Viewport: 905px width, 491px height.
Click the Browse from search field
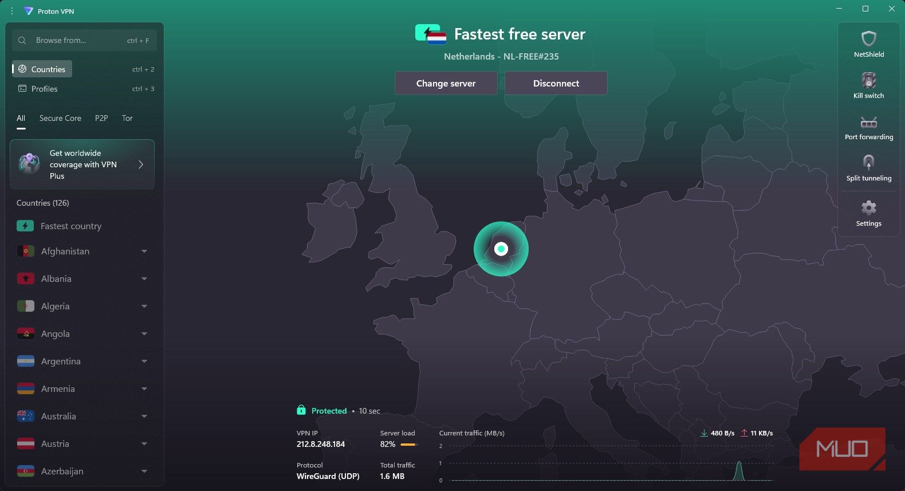[x=84, y=40]
